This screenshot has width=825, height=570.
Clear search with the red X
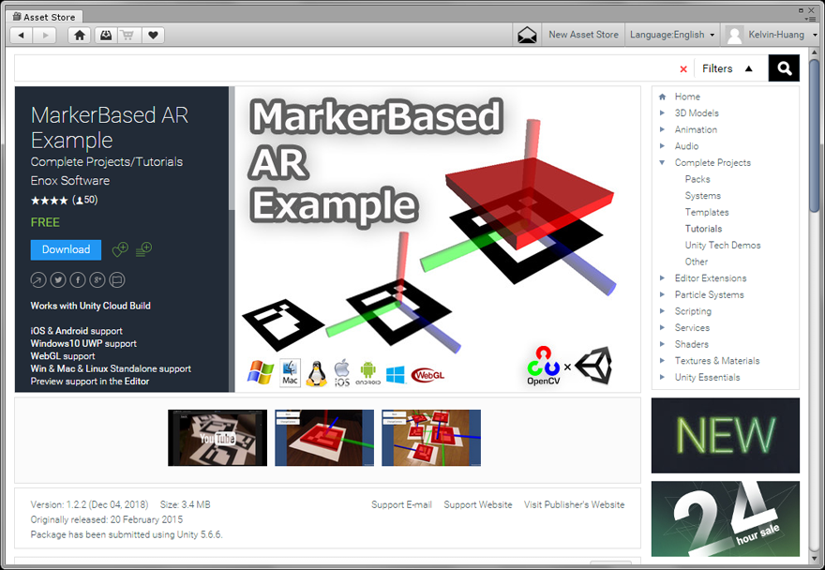682,69
